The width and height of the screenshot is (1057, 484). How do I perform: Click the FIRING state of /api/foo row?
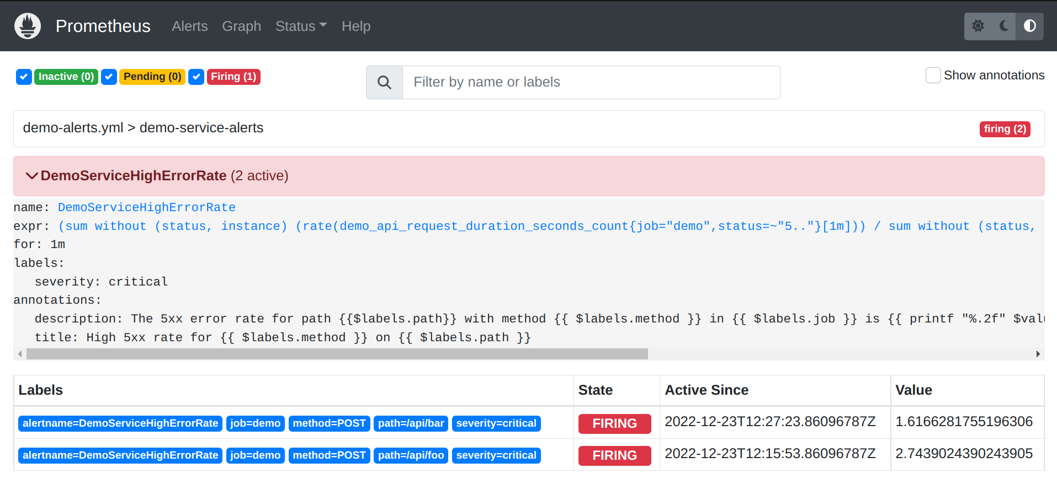[615, 455]
